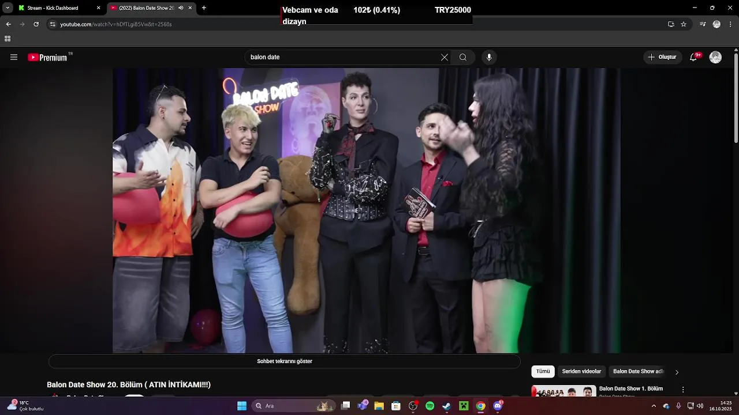Bookmark this page with star

[684, 24]
